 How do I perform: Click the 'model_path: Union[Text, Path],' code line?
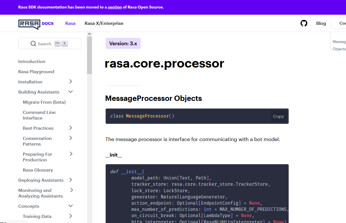(x=171, y=178)
